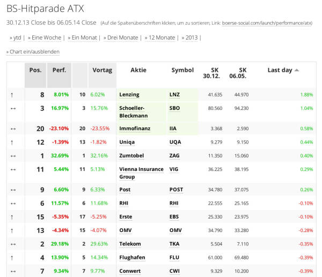This screenshot has width=322, height=277.
Task: Click the trend arrow in Telekom row
Action: click(x=12, y=244)
